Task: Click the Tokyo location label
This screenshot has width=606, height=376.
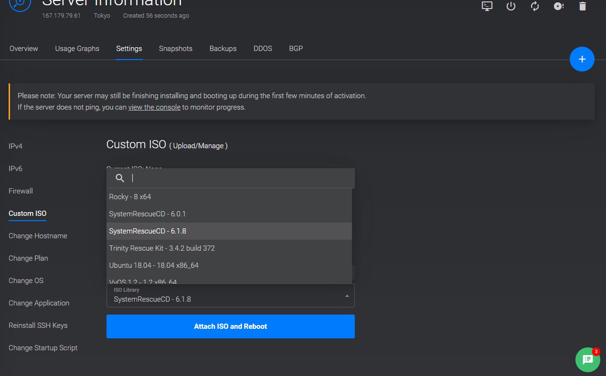Action: point(102,16)
